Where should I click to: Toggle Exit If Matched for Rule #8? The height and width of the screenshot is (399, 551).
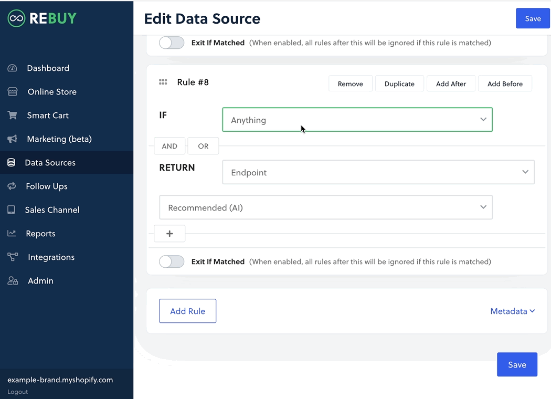(x=172, y=261)
